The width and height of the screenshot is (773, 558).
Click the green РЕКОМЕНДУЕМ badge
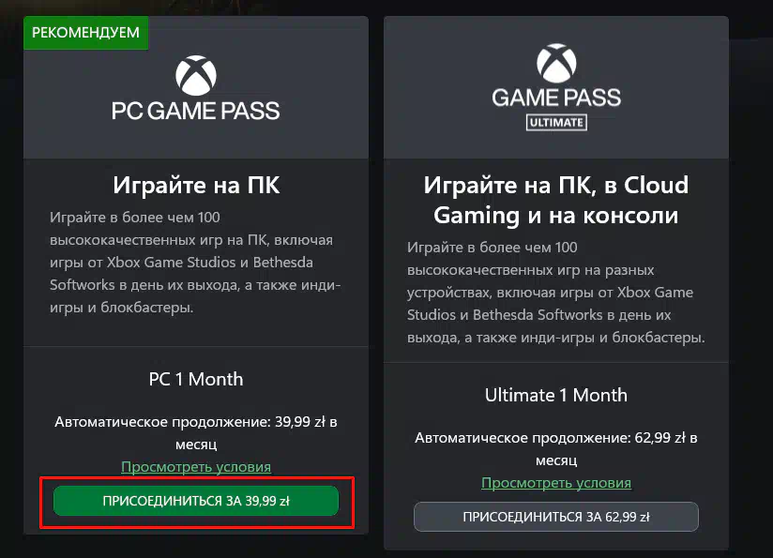pyautogui.click(x=85, y=33)
